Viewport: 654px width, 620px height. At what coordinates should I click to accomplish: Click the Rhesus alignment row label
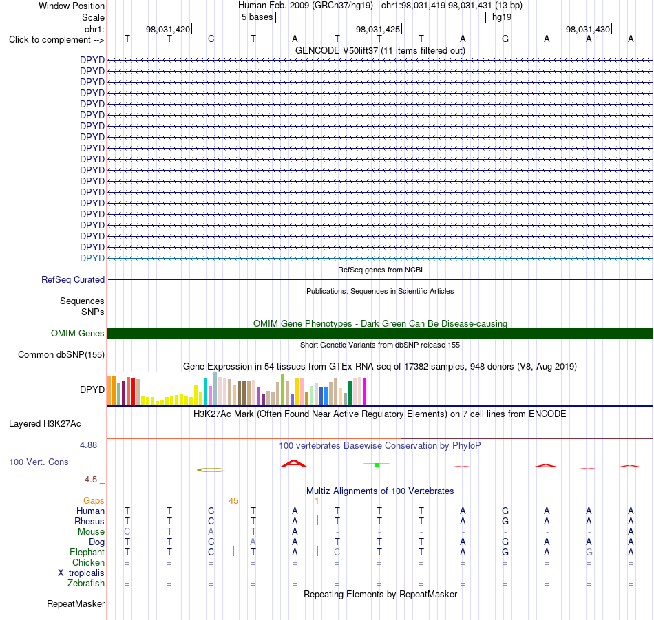click(89, 521)
